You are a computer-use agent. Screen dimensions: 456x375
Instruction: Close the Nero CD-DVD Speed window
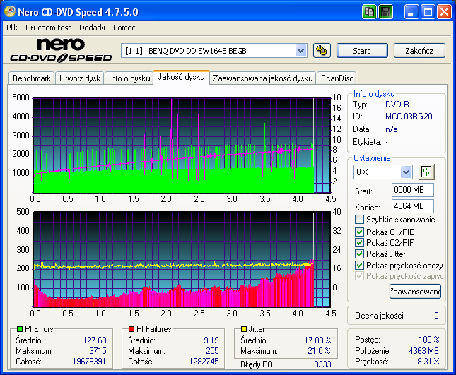click(445, 12)
